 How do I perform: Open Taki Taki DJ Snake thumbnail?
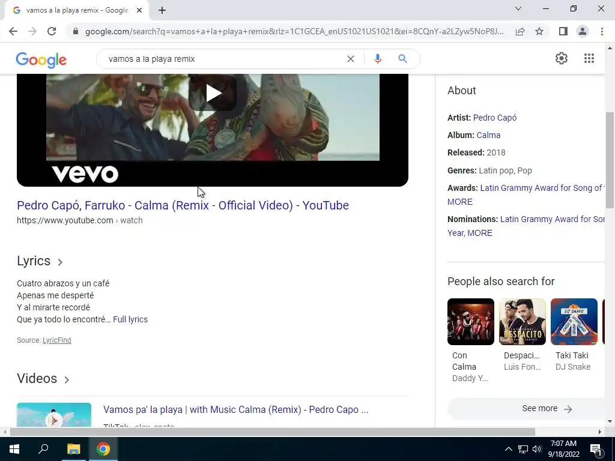click(574, 322)
